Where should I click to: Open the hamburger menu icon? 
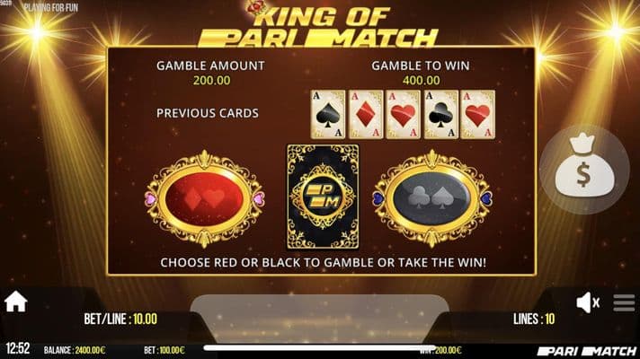[624, 302]
